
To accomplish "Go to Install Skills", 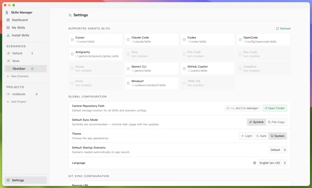I will pyautogui.click(x=25, y=35).
